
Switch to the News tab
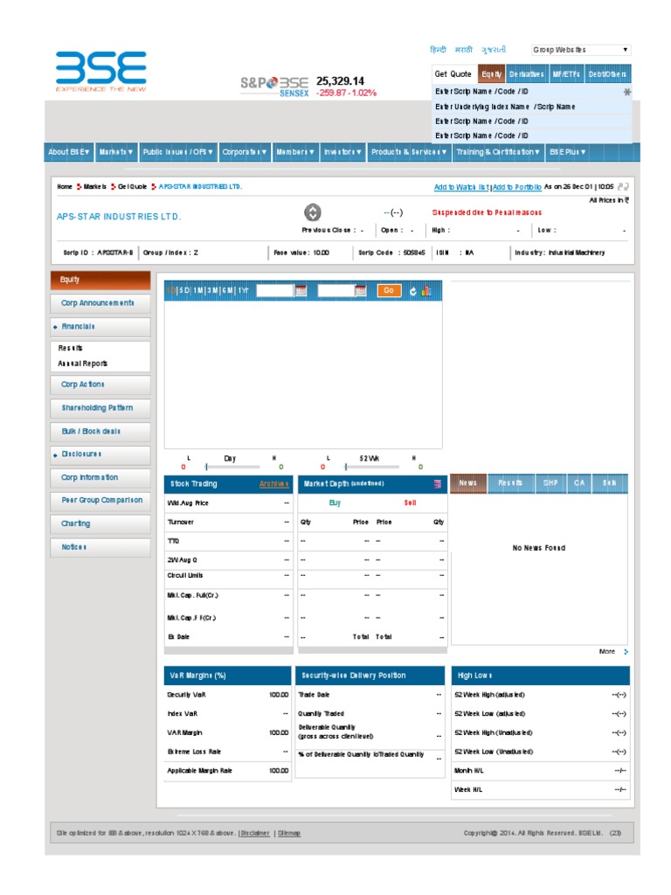(x=468, y=483)
